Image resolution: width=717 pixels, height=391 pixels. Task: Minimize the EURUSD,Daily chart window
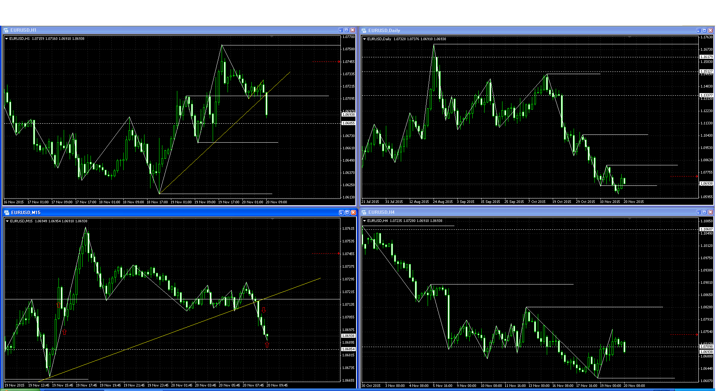pos(698,31)
